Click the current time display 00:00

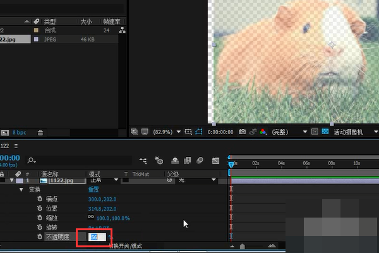tap(10, 158)
